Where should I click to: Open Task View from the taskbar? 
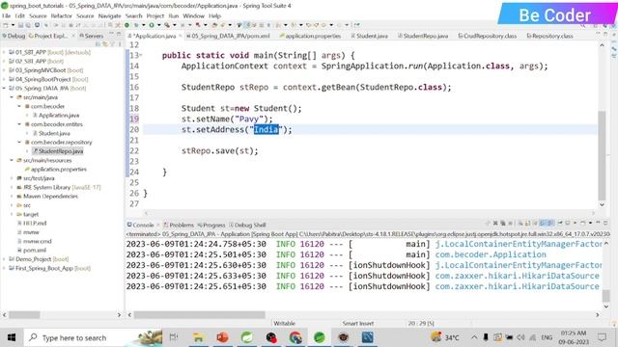coord(174,337)
